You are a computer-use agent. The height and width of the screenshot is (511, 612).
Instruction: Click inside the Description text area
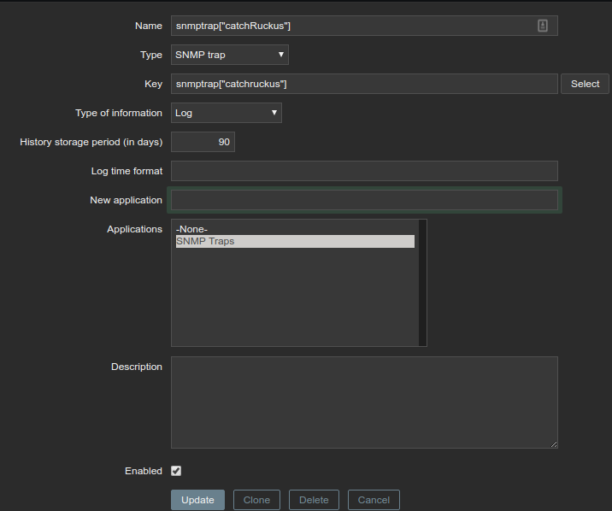coord(363,402)
